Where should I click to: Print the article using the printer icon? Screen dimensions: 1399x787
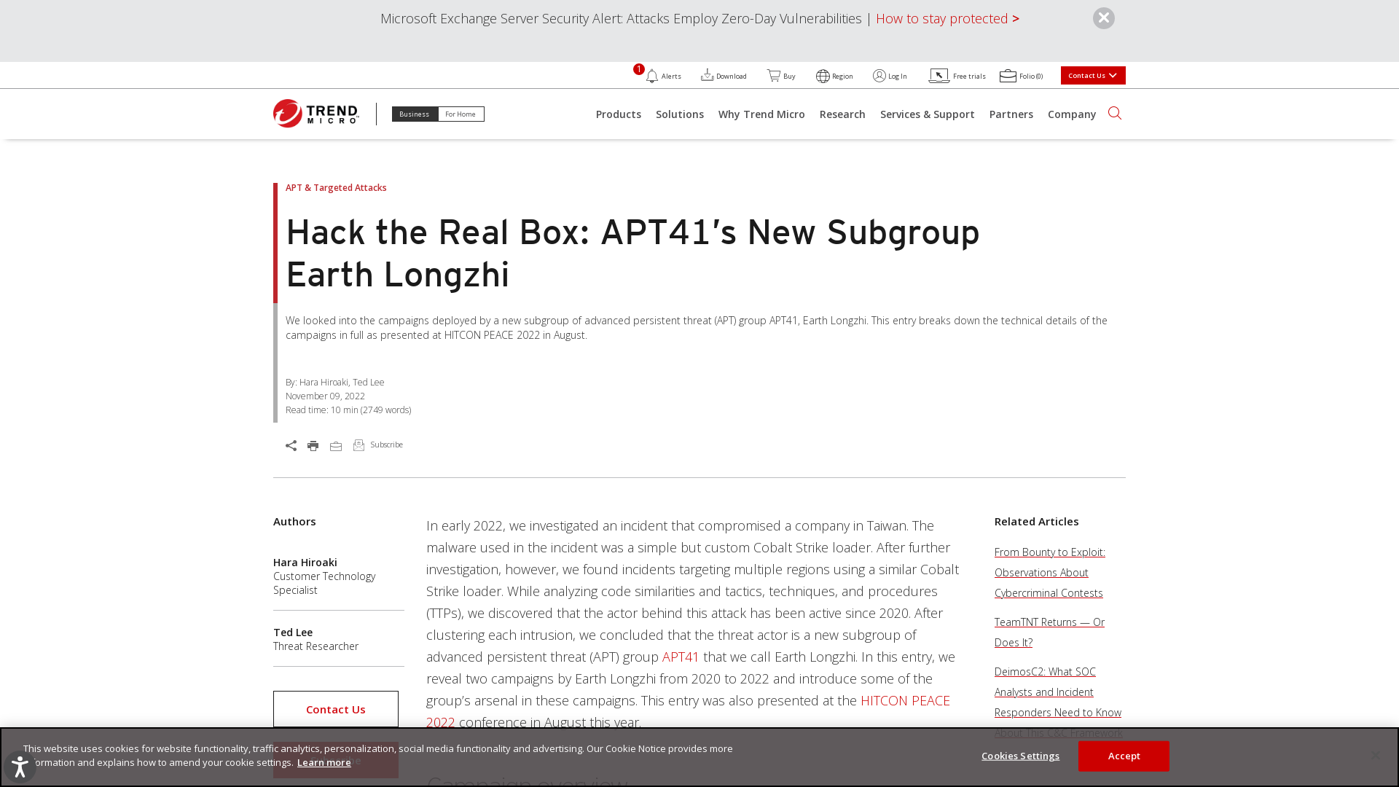[313, 445]
